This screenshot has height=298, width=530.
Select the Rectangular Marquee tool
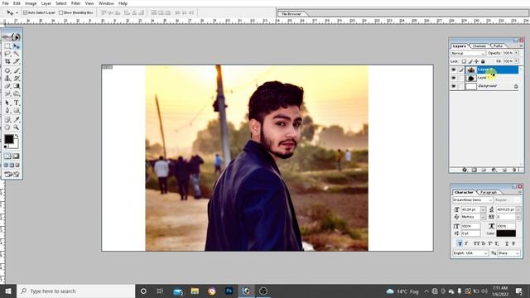click(x=7, y=46)
